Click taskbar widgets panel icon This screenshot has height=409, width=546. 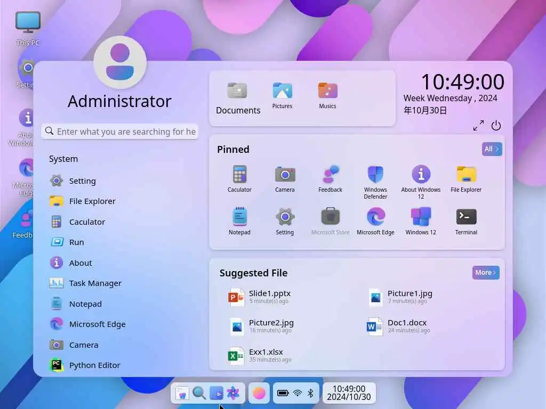click(x=216, y=394)
